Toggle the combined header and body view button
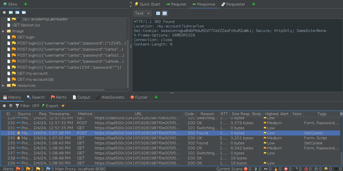This screenshot has width=343, height=171. [x=164, y=13]
